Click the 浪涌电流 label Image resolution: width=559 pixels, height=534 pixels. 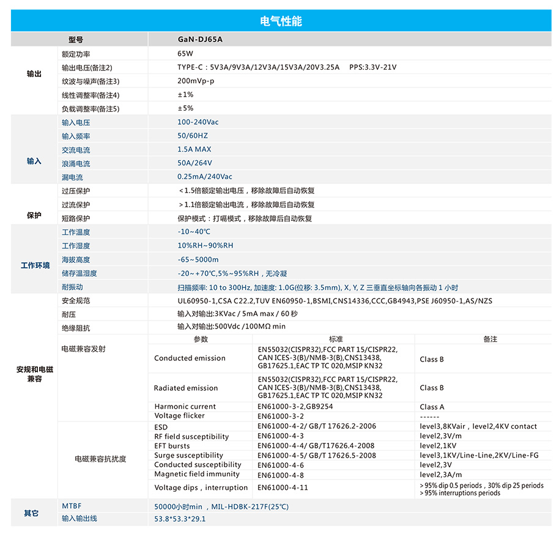76,163
